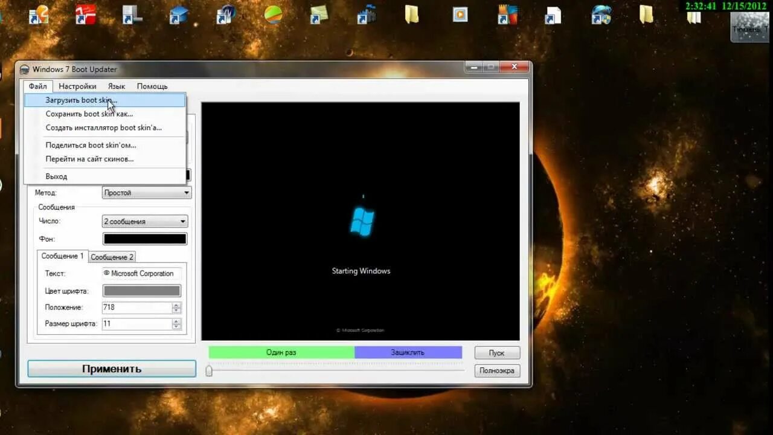Viewport: 773px width, 435px height.
Task: Open the Файл menu
Action: pyautogui.click(x=37, y=86)
